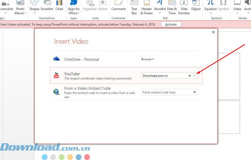This screenshot has height=160, width=251.
Task: Insert an Equation
Action: (x=210, y=8)
